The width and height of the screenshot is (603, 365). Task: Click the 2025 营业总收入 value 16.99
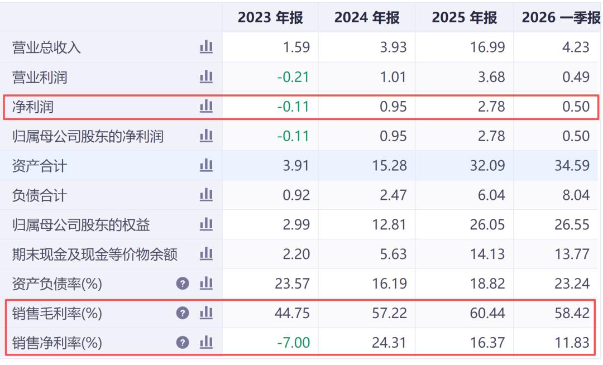[487, 47]
